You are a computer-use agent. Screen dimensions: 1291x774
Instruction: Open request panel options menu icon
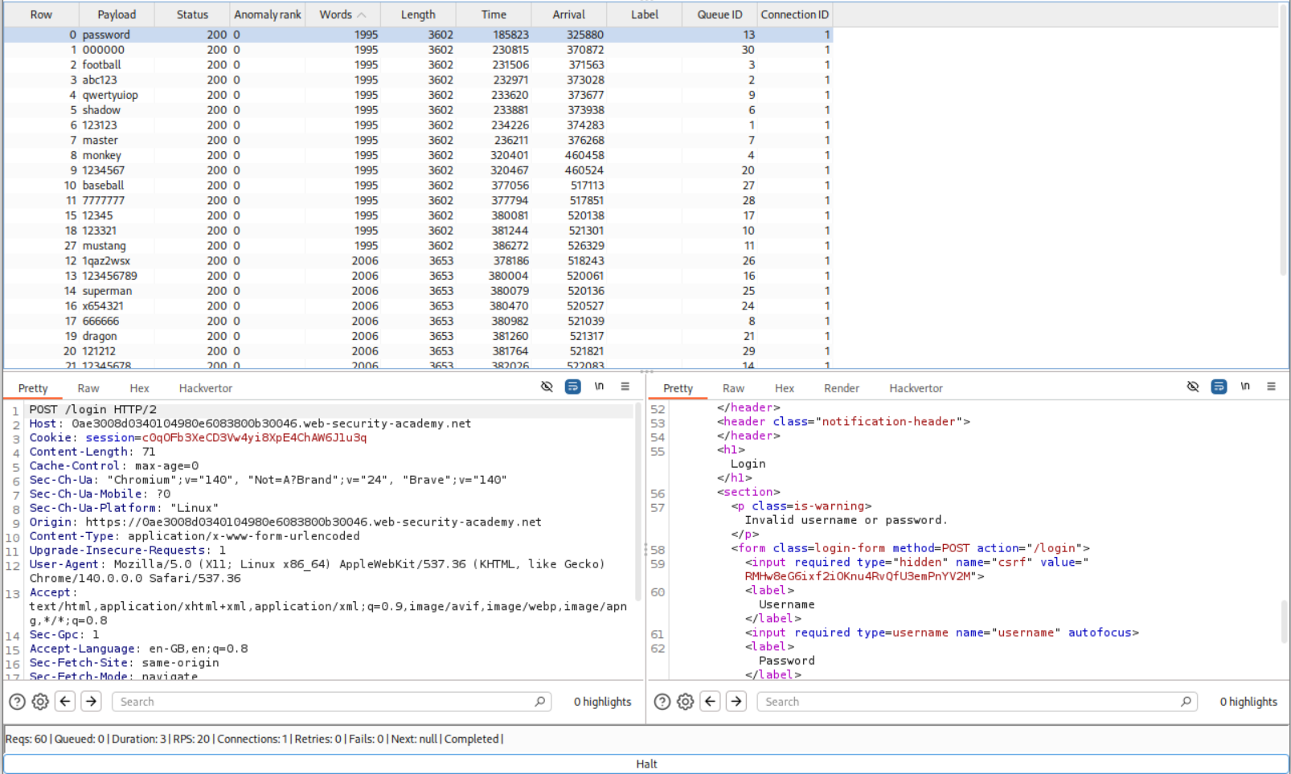625,387
